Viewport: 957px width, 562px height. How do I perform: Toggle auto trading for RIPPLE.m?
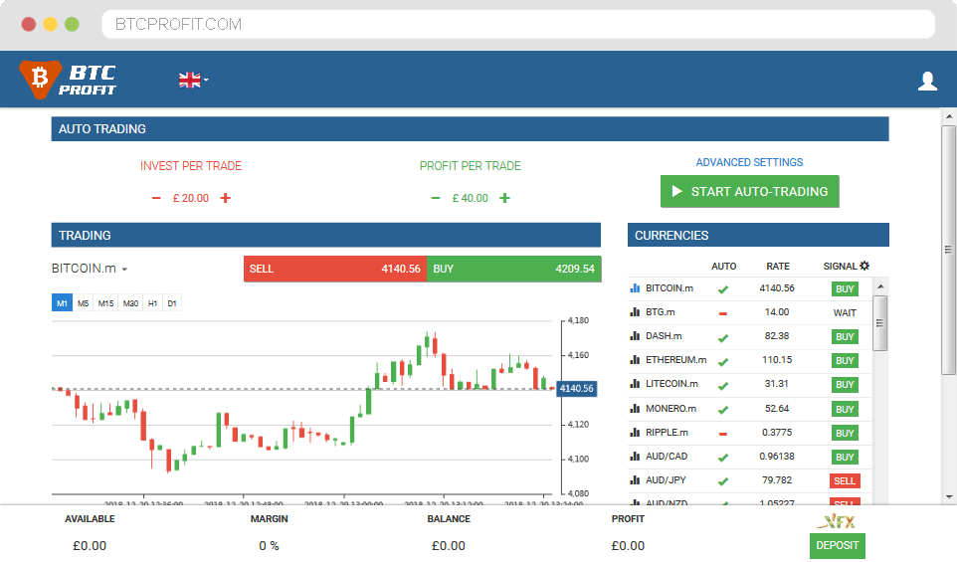[723, 434]
